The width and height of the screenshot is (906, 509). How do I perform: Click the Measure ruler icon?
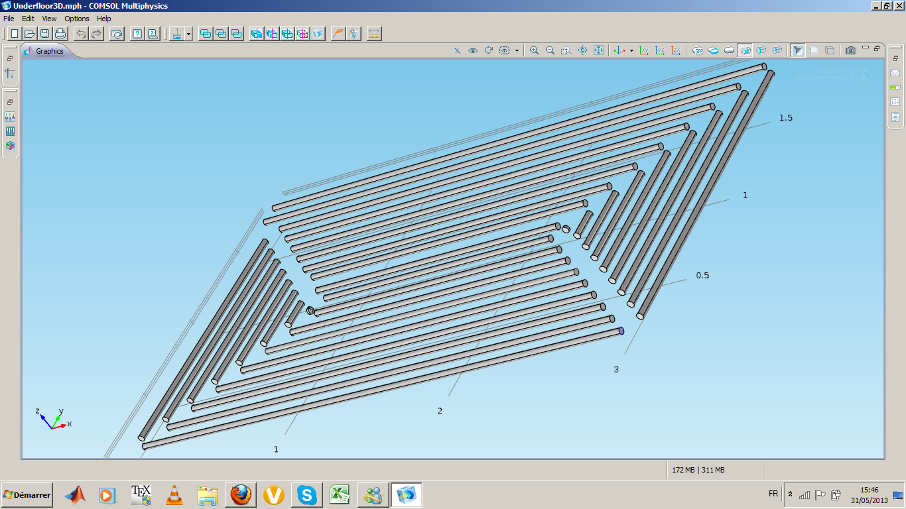[x=373, y=33]
